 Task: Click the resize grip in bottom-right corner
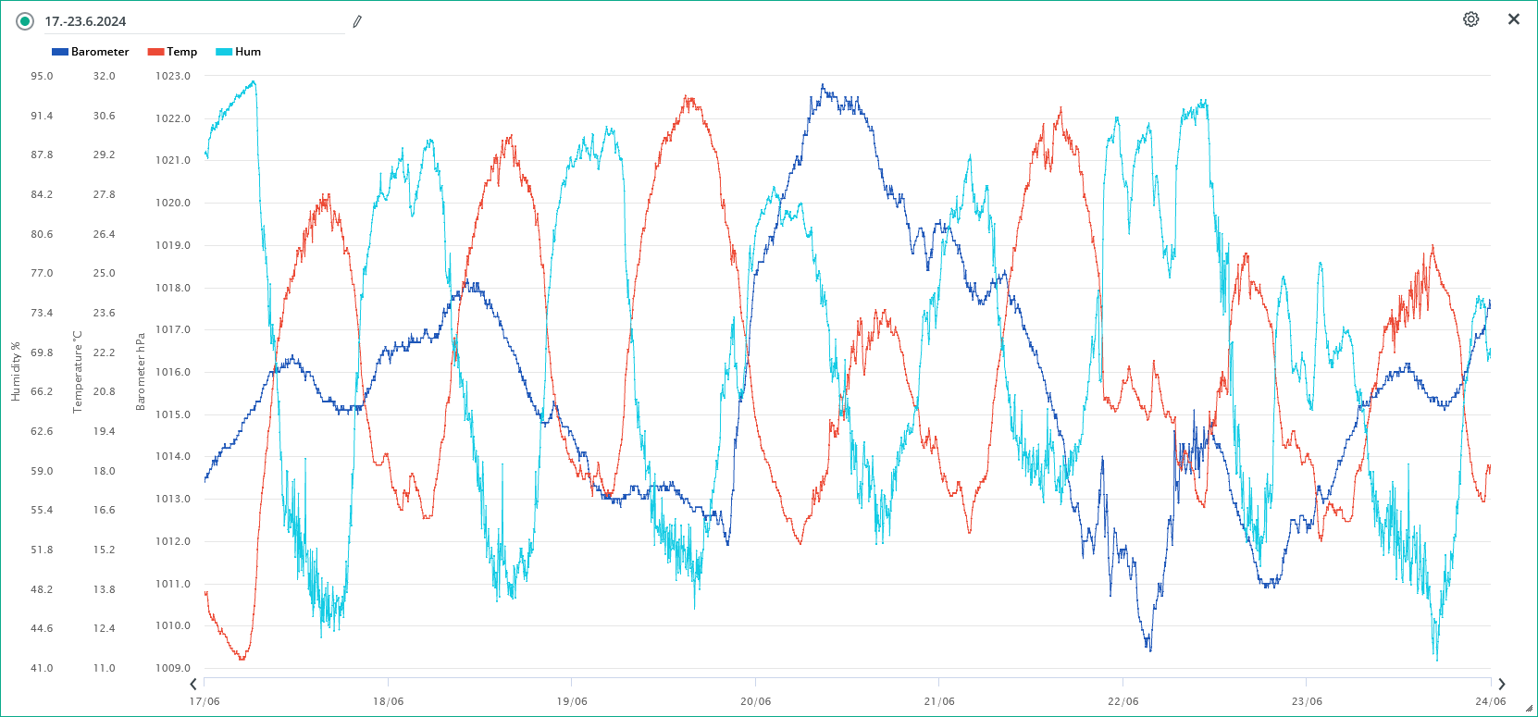tap(1529, 709)
